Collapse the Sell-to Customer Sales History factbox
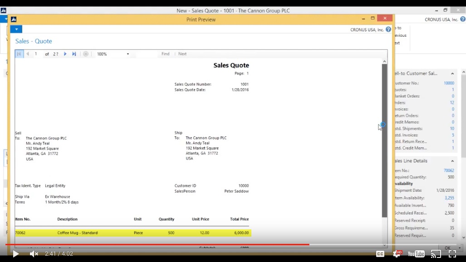466x262 pixels. coord(452,73)
